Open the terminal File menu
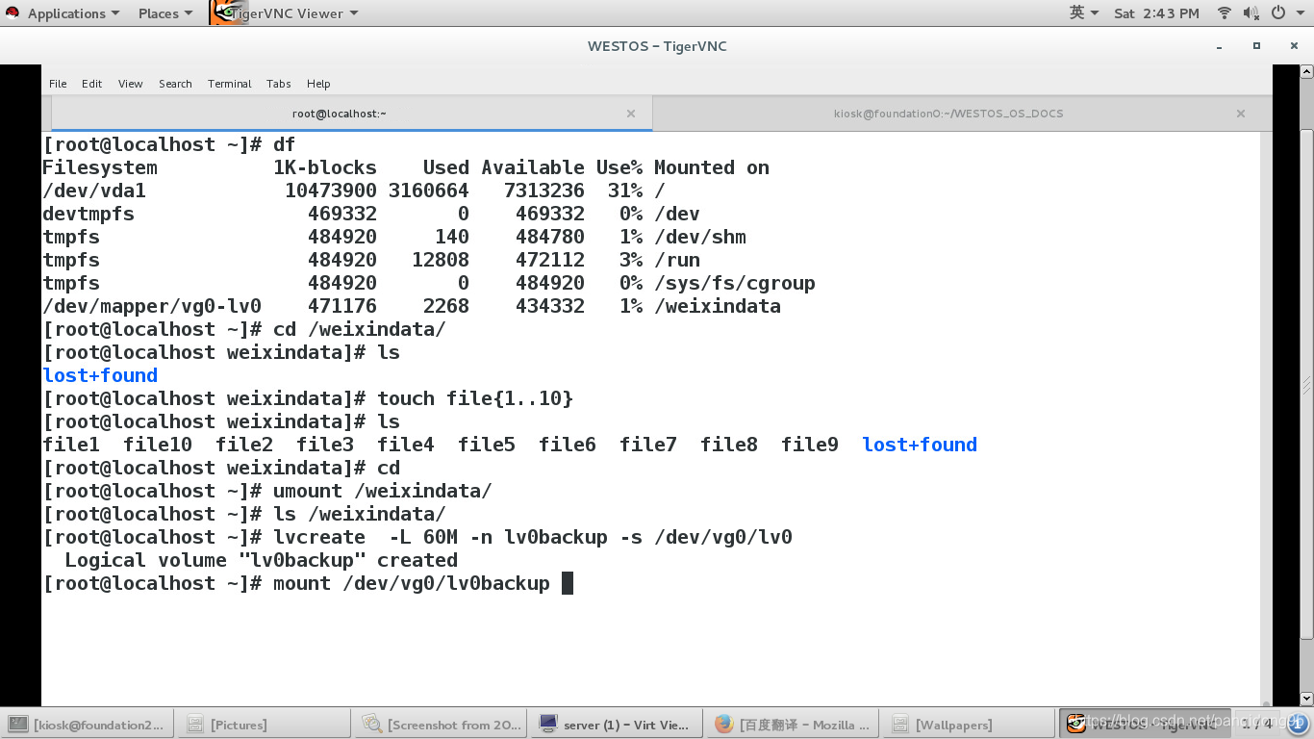Viewport: 1314px width, 739px height. pos(58,84)
